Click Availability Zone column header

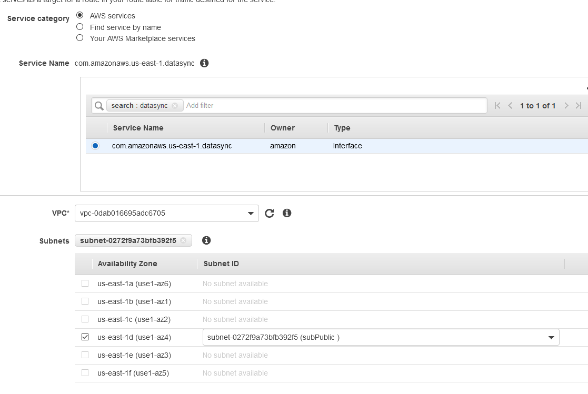coord(127,264)
